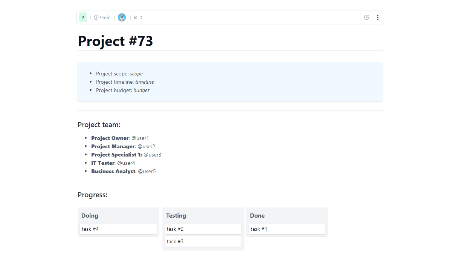This screenshot has width=452, height=264.
Task: Click the @user4 IT Tester mention
Action: (126, 163)
